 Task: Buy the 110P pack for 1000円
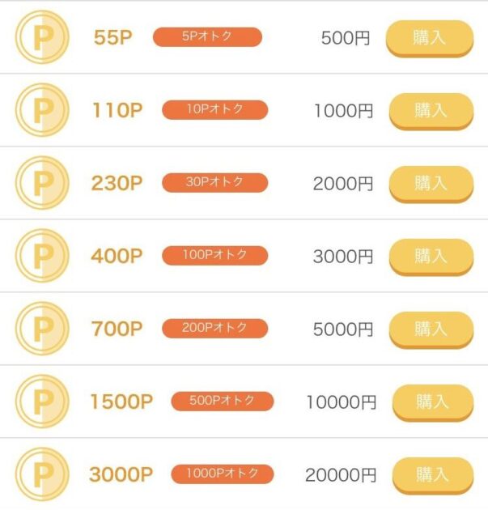tap(431, 111)
